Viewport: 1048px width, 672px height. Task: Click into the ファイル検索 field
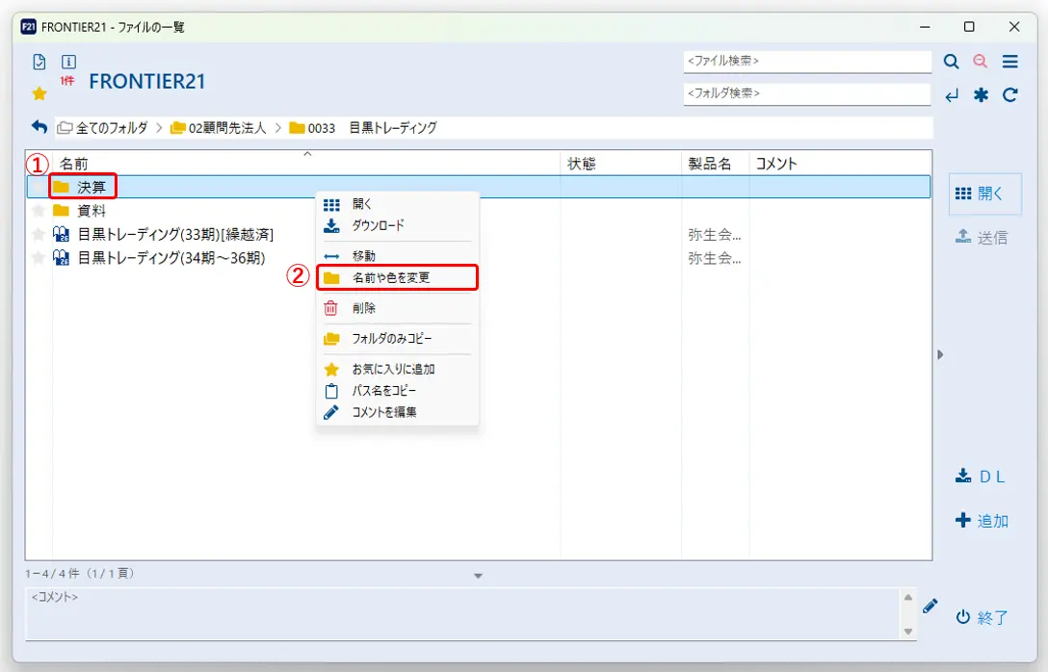(x=807, y=62)
